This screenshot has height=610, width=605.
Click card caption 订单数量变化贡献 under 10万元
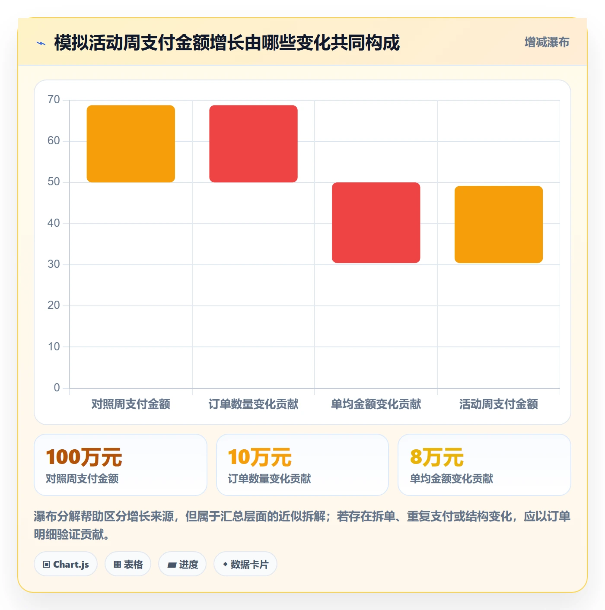(269, 479)
